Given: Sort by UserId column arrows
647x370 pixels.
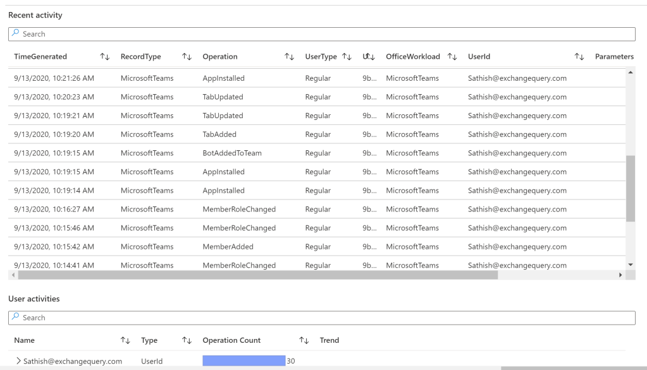Looking at the screenshot, I should 579,57.
